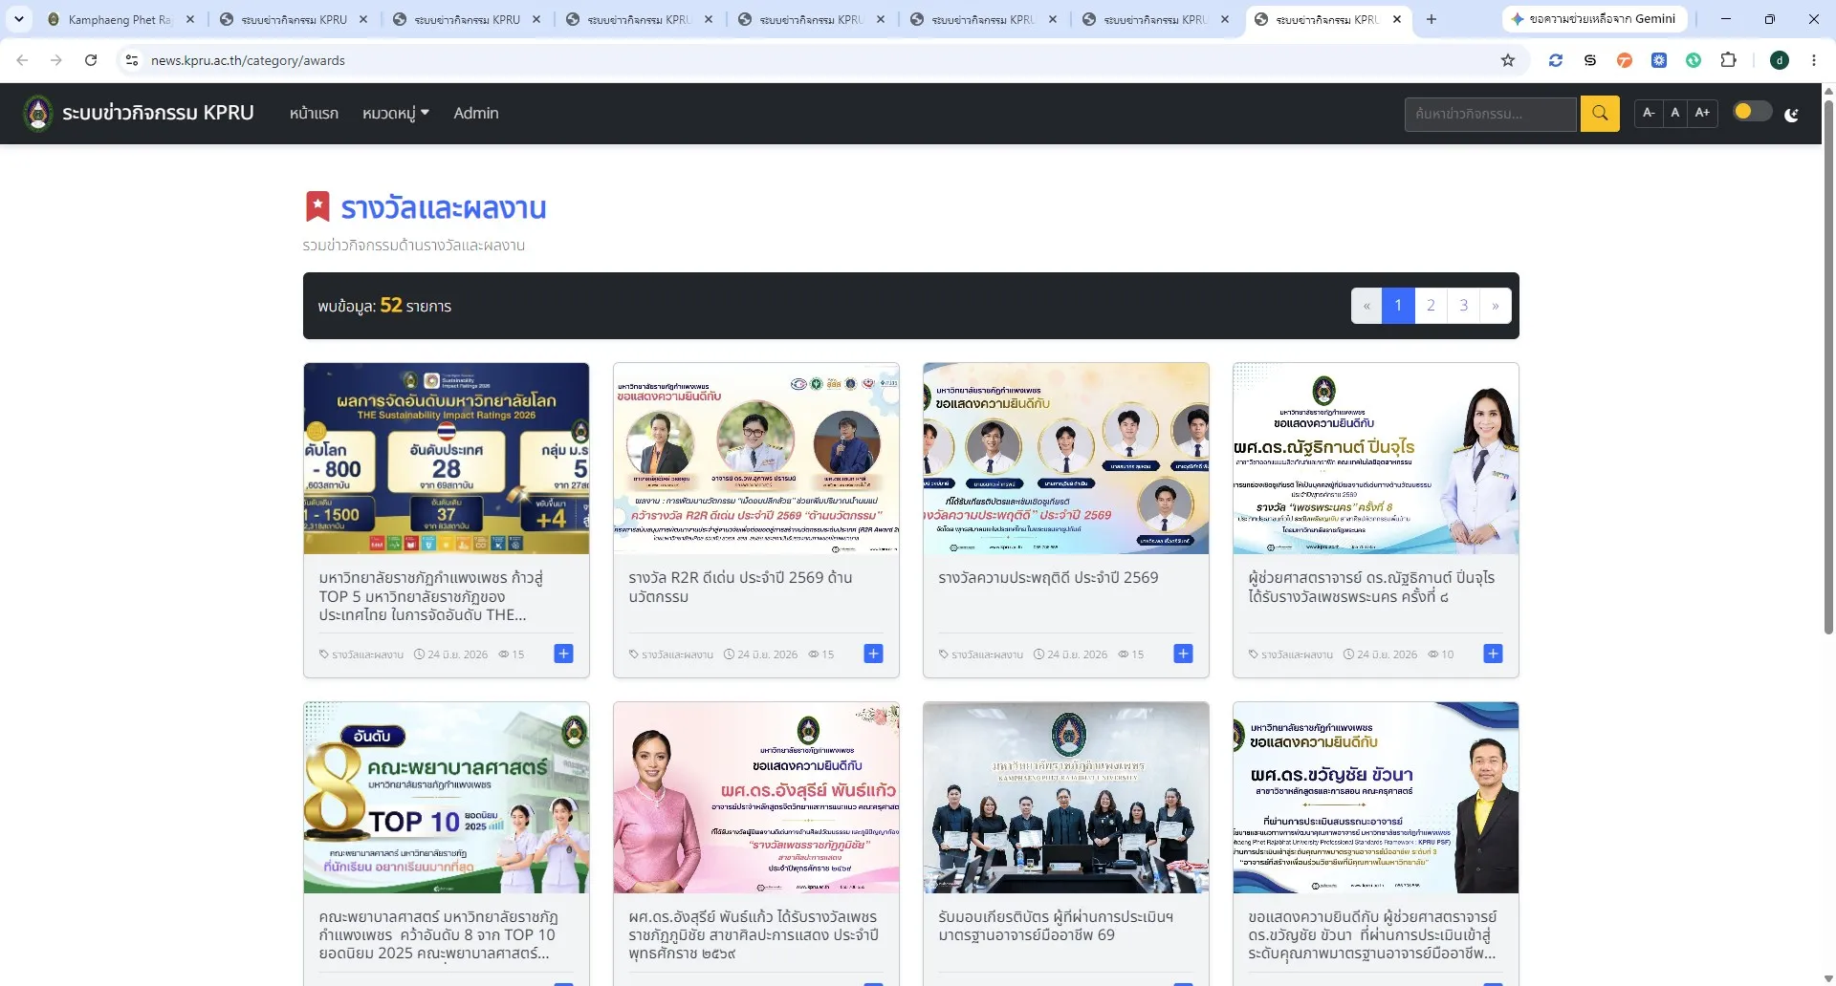Close the Kamphaeng Phet tab
1836x986 pixels.
pos(190,19)
